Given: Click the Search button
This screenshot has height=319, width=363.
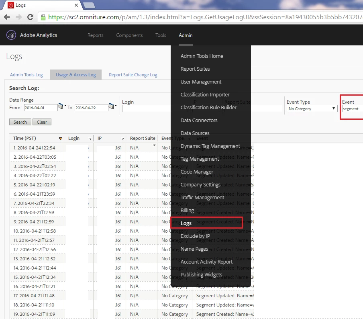Looking at the screenshot, I should [20, 122].
